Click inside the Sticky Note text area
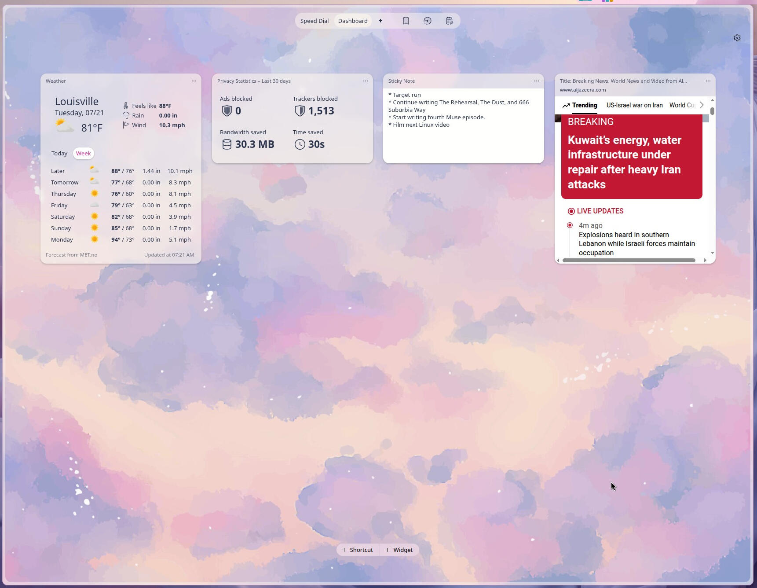The image size is (757, 588). (x=464, y=125)
